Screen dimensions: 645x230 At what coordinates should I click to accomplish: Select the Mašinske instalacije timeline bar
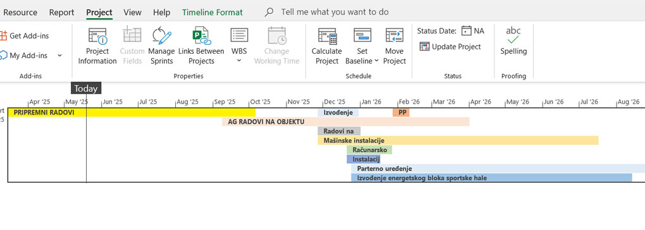(x=458, y=140)
